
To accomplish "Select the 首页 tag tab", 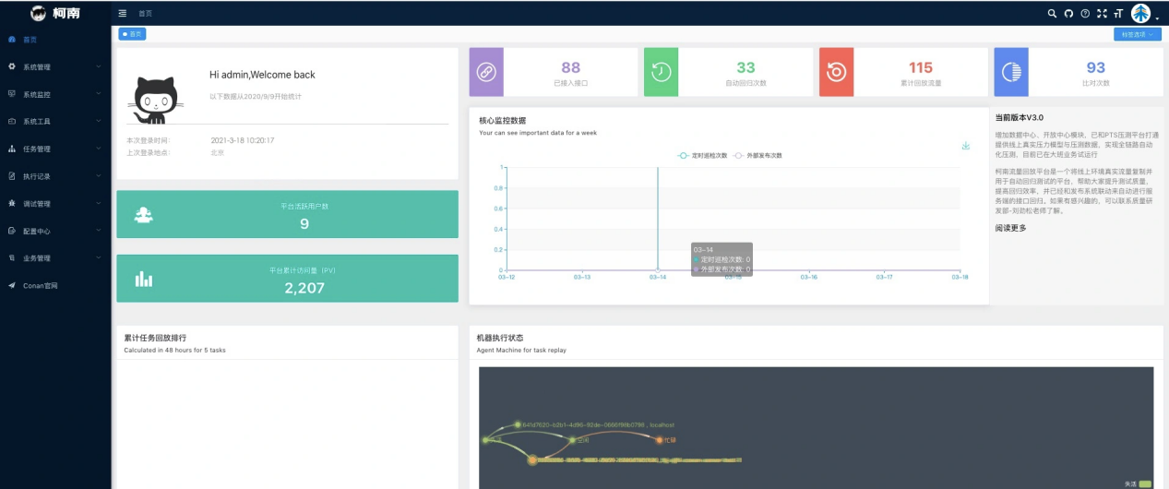I will click(x=132, y=34).
